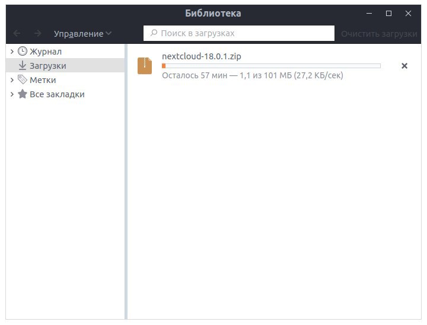Click the forward arrow in the toolbar
This screenshot has width=427, height=325.
pos(37,33)
